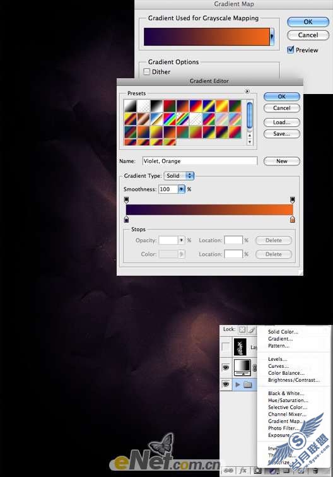Pick the Violet, Orange gradient preset swatch
Screen dimensions: 333x477
(x=182, y=106)
